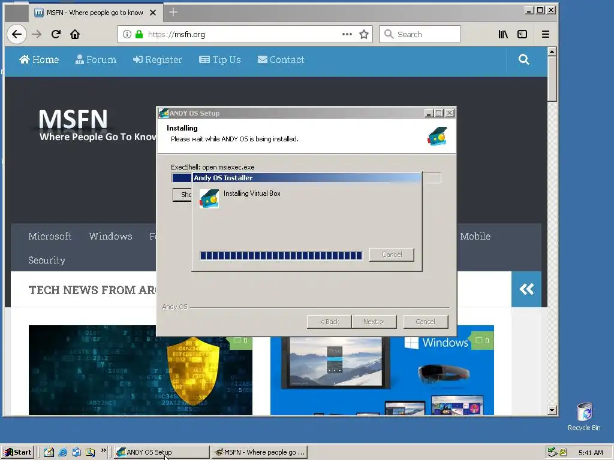The width and height of the screenshot is (614, 460).
Task: Bookmark this page with star icon
Action: tap(364, 34)
